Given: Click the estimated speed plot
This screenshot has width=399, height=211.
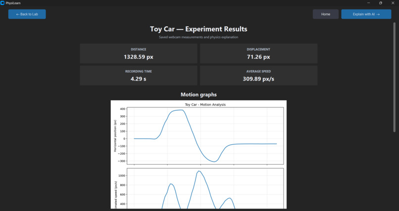Looking at the screenshot, I should click(205, 188).
